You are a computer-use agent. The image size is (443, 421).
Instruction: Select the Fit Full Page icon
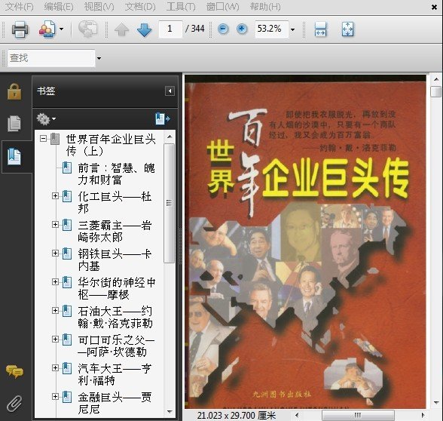347,29
